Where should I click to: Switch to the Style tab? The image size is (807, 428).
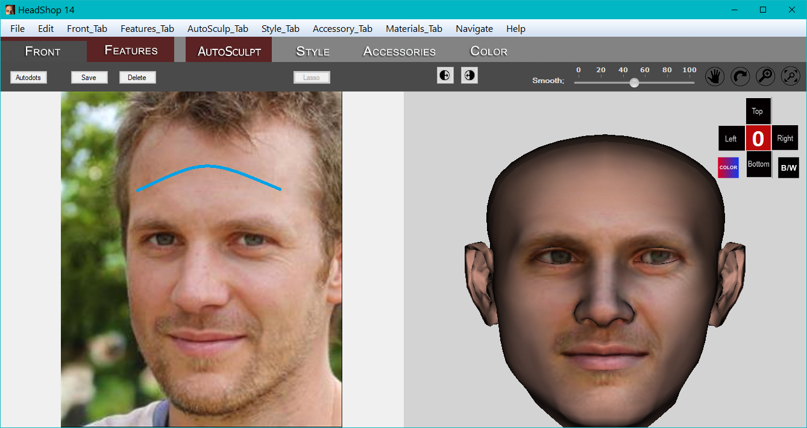click(x=313, y=51)
